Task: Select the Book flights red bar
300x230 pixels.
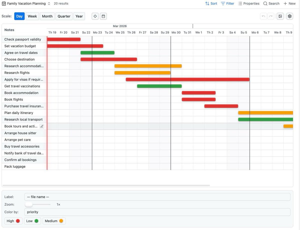Action: pos(199,99)
